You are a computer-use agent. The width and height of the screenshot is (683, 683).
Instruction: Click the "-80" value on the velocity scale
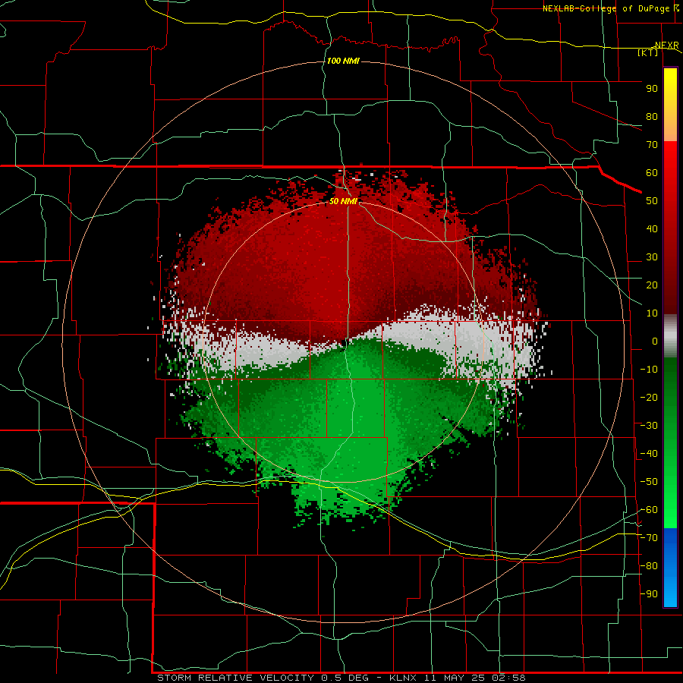point(649,566)
